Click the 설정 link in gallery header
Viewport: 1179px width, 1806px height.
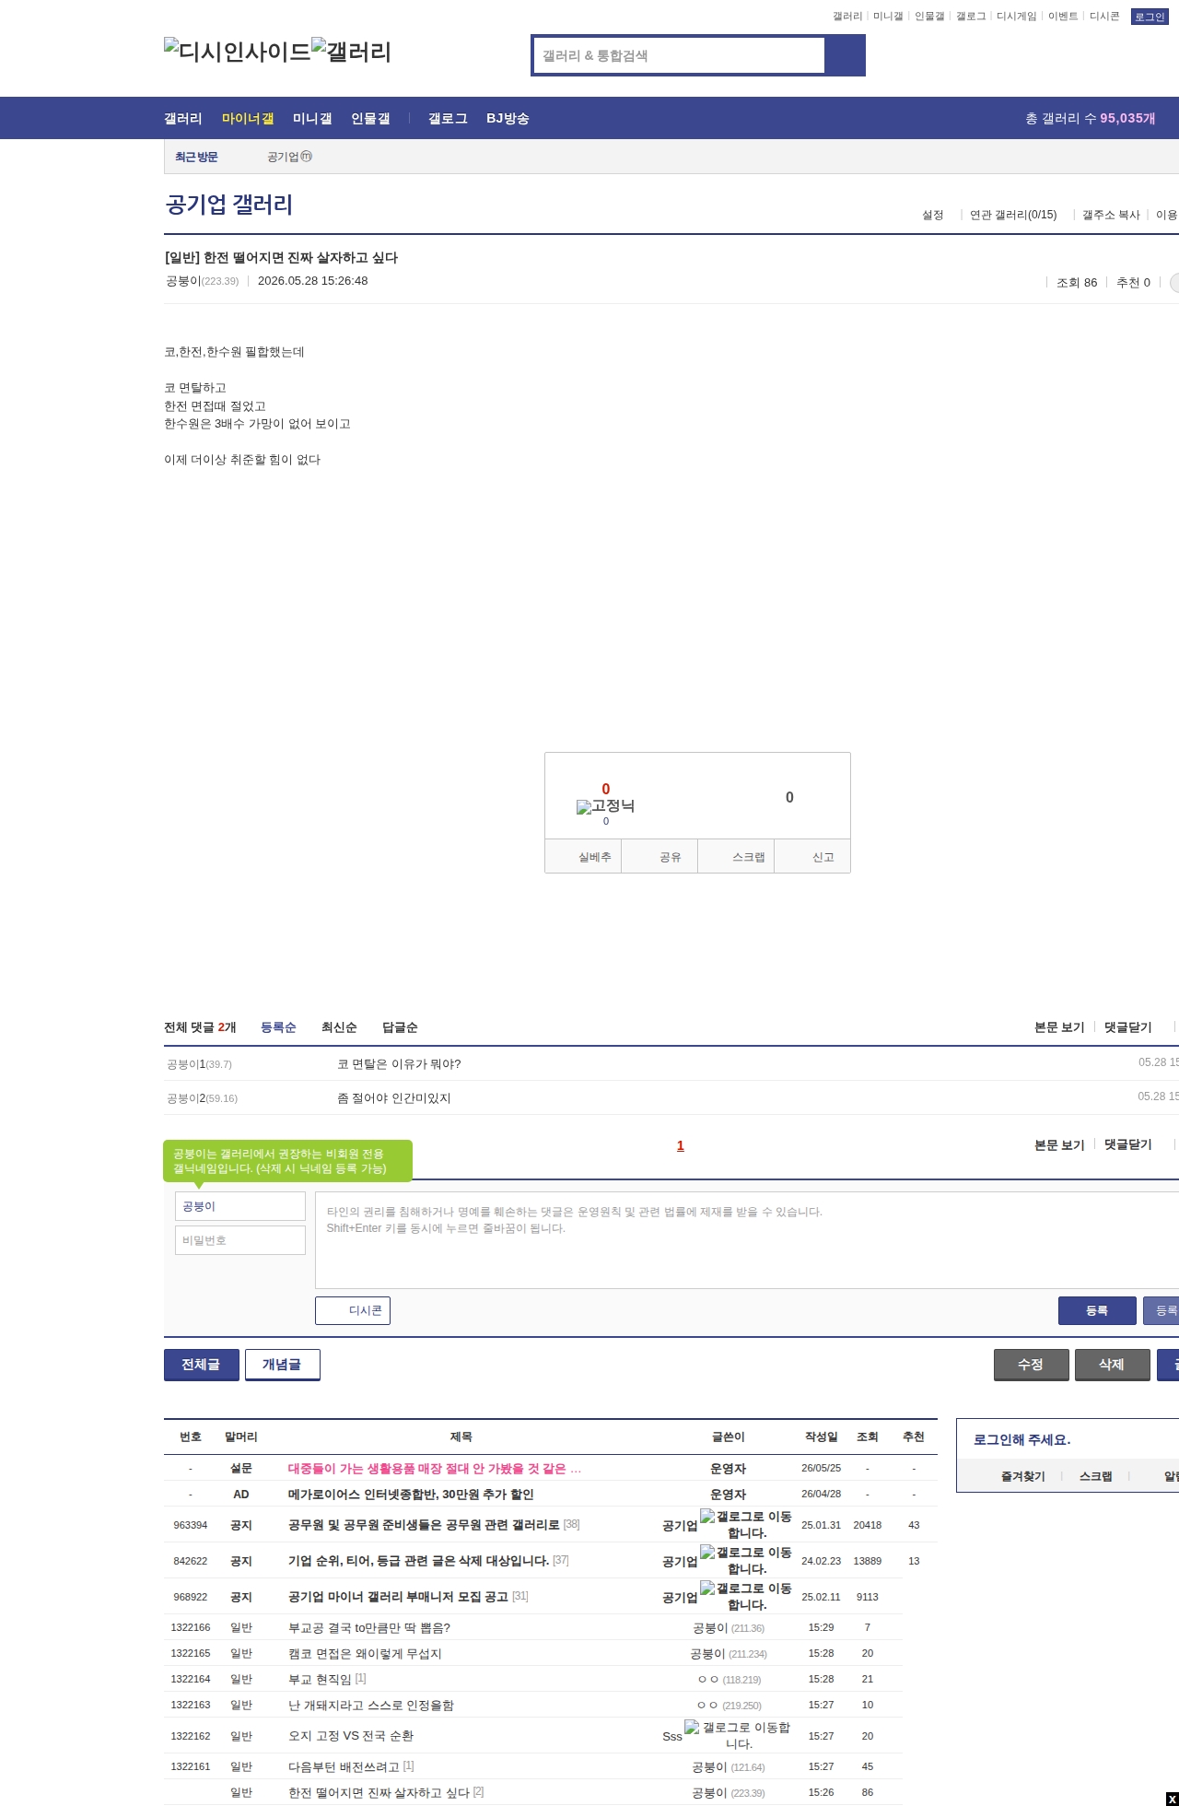pyautogui.click(x=933, y=215)
